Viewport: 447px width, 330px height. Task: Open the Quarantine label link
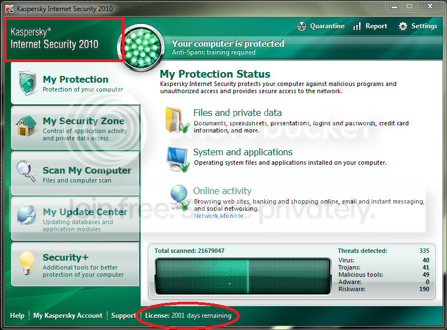[x=327, y=26]
